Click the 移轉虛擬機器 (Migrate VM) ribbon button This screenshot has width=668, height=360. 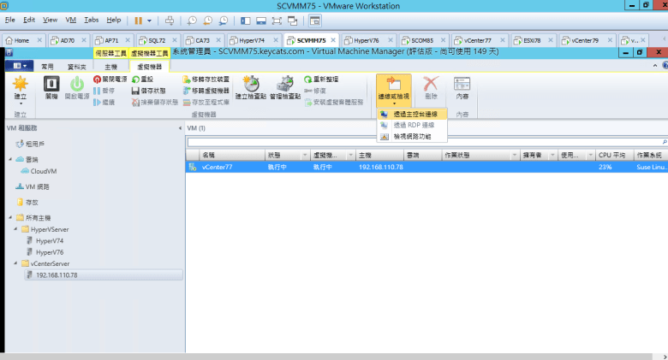click(206, 89)
